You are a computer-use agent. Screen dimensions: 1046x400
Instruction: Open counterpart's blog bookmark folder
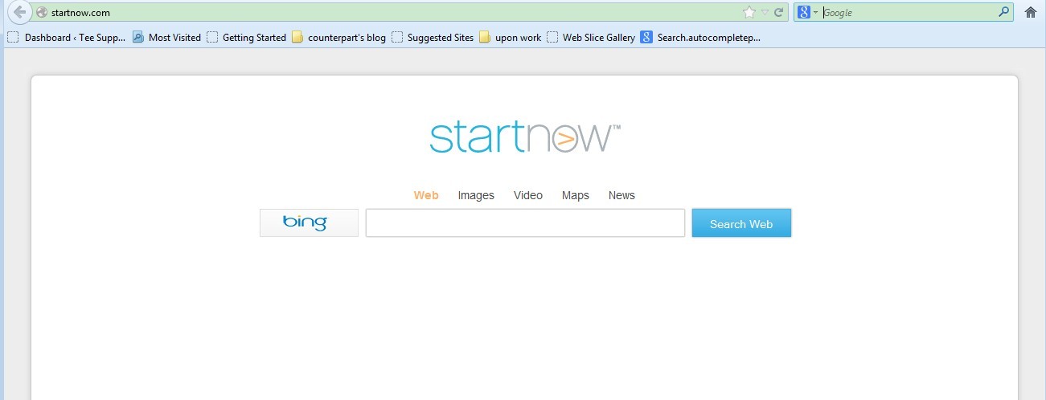(338, 37)
